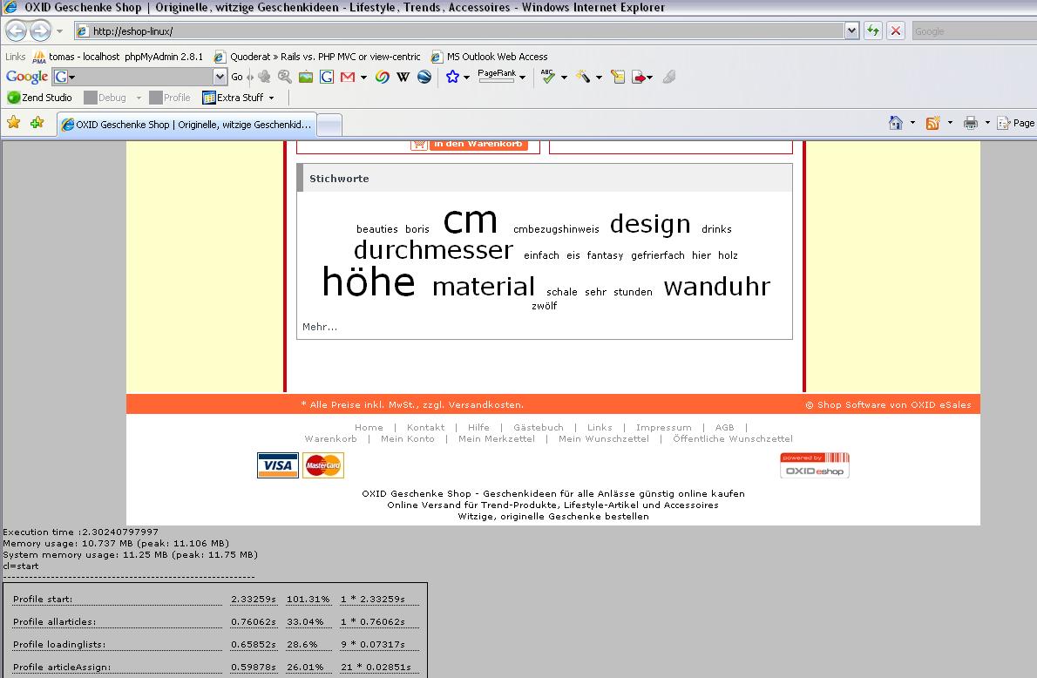1037x678 pixels.
Task: Open the RSS feeds icon
Action: (x=932, y=123)
